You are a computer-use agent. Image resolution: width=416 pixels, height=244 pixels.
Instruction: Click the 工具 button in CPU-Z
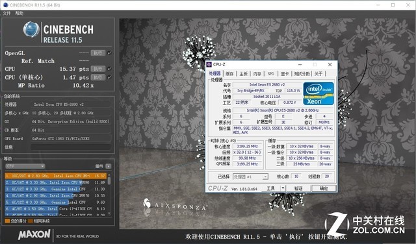[x=271, y=188]
